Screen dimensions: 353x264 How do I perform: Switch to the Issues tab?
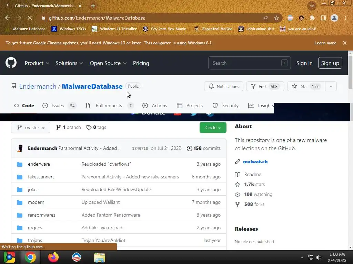coord(59,106)
